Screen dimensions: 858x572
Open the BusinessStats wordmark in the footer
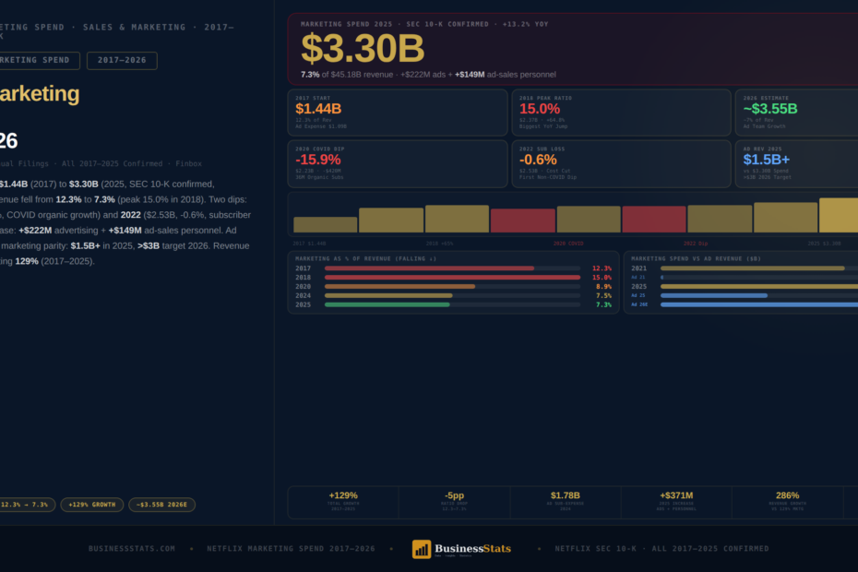coord(472,548)
